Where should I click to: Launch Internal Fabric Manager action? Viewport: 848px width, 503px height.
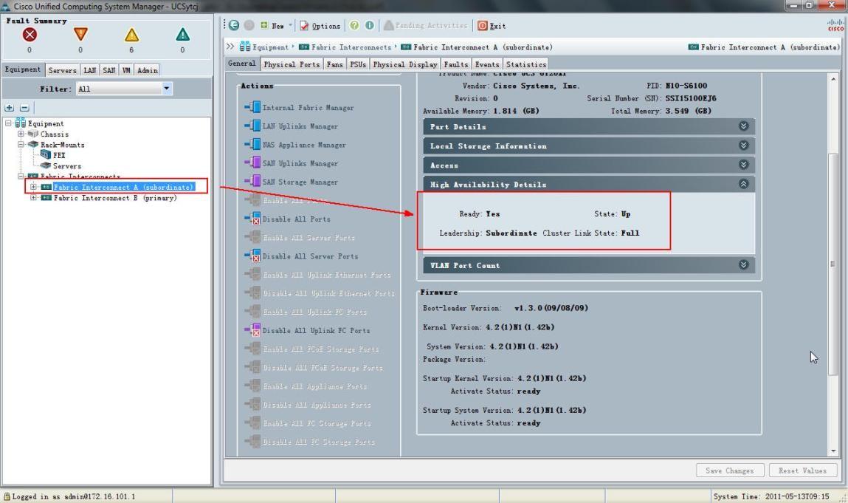pyautogui.click(x=299, y=107)
